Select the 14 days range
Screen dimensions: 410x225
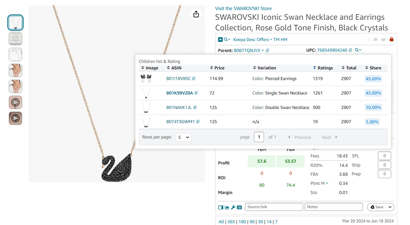(269, 222)
